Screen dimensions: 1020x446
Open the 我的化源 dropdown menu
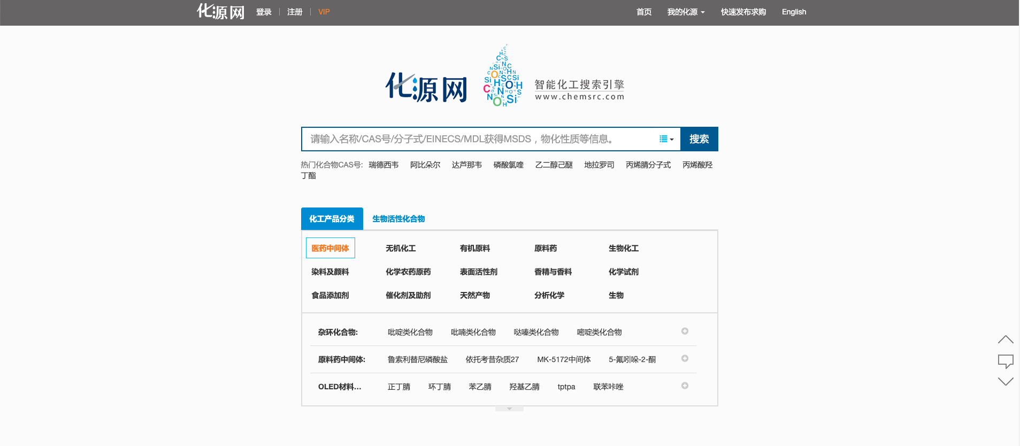[x=686, y=12]
